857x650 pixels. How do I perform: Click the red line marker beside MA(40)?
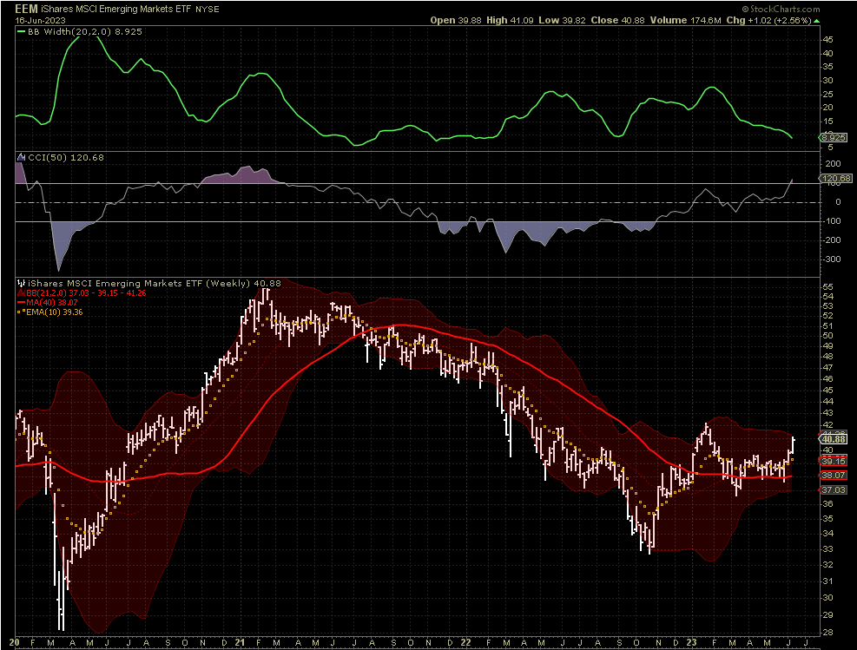(x=21, y=303)
